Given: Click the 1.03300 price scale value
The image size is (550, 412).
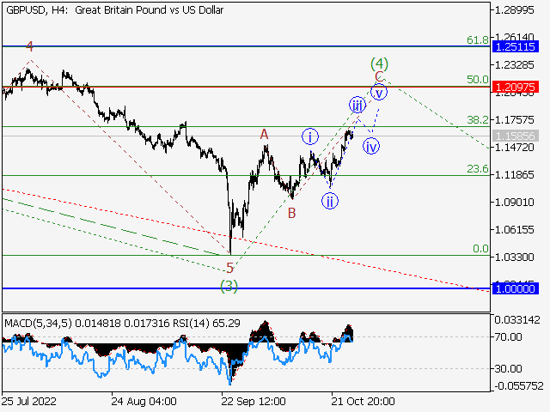Looking at the screenshot, I should 515,257.
